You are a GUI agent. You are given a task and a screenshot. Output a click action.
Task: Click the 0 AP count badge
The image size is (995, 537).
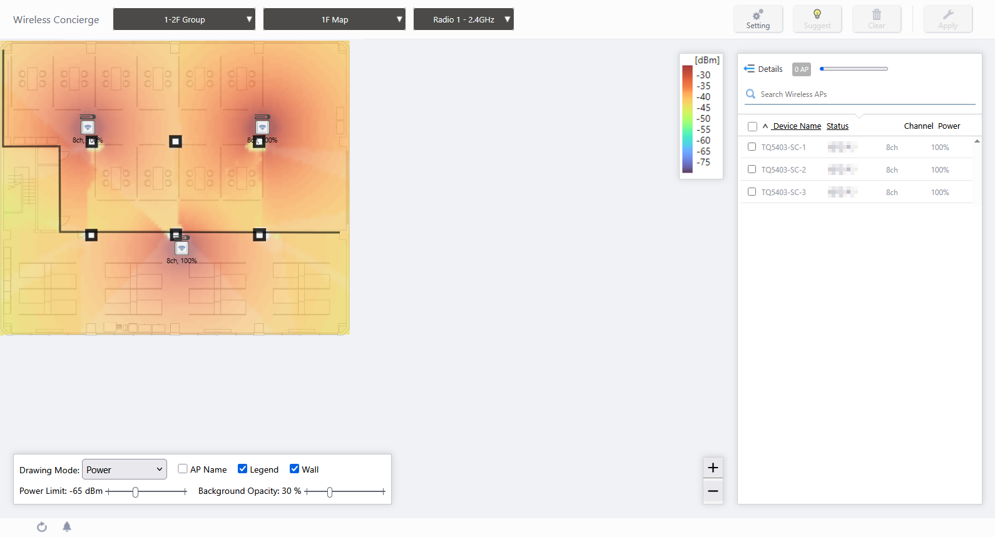[x=802, y=69]
